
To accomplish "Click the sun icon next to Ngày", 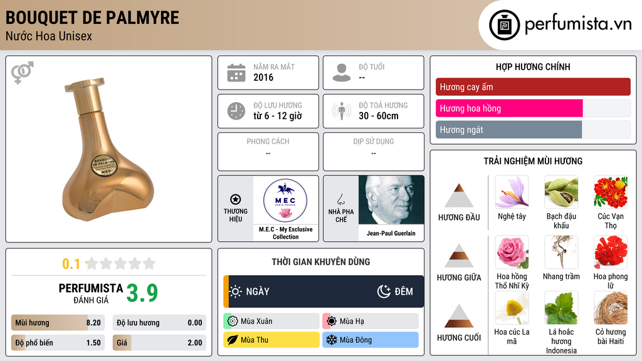I will click(235, 291).
